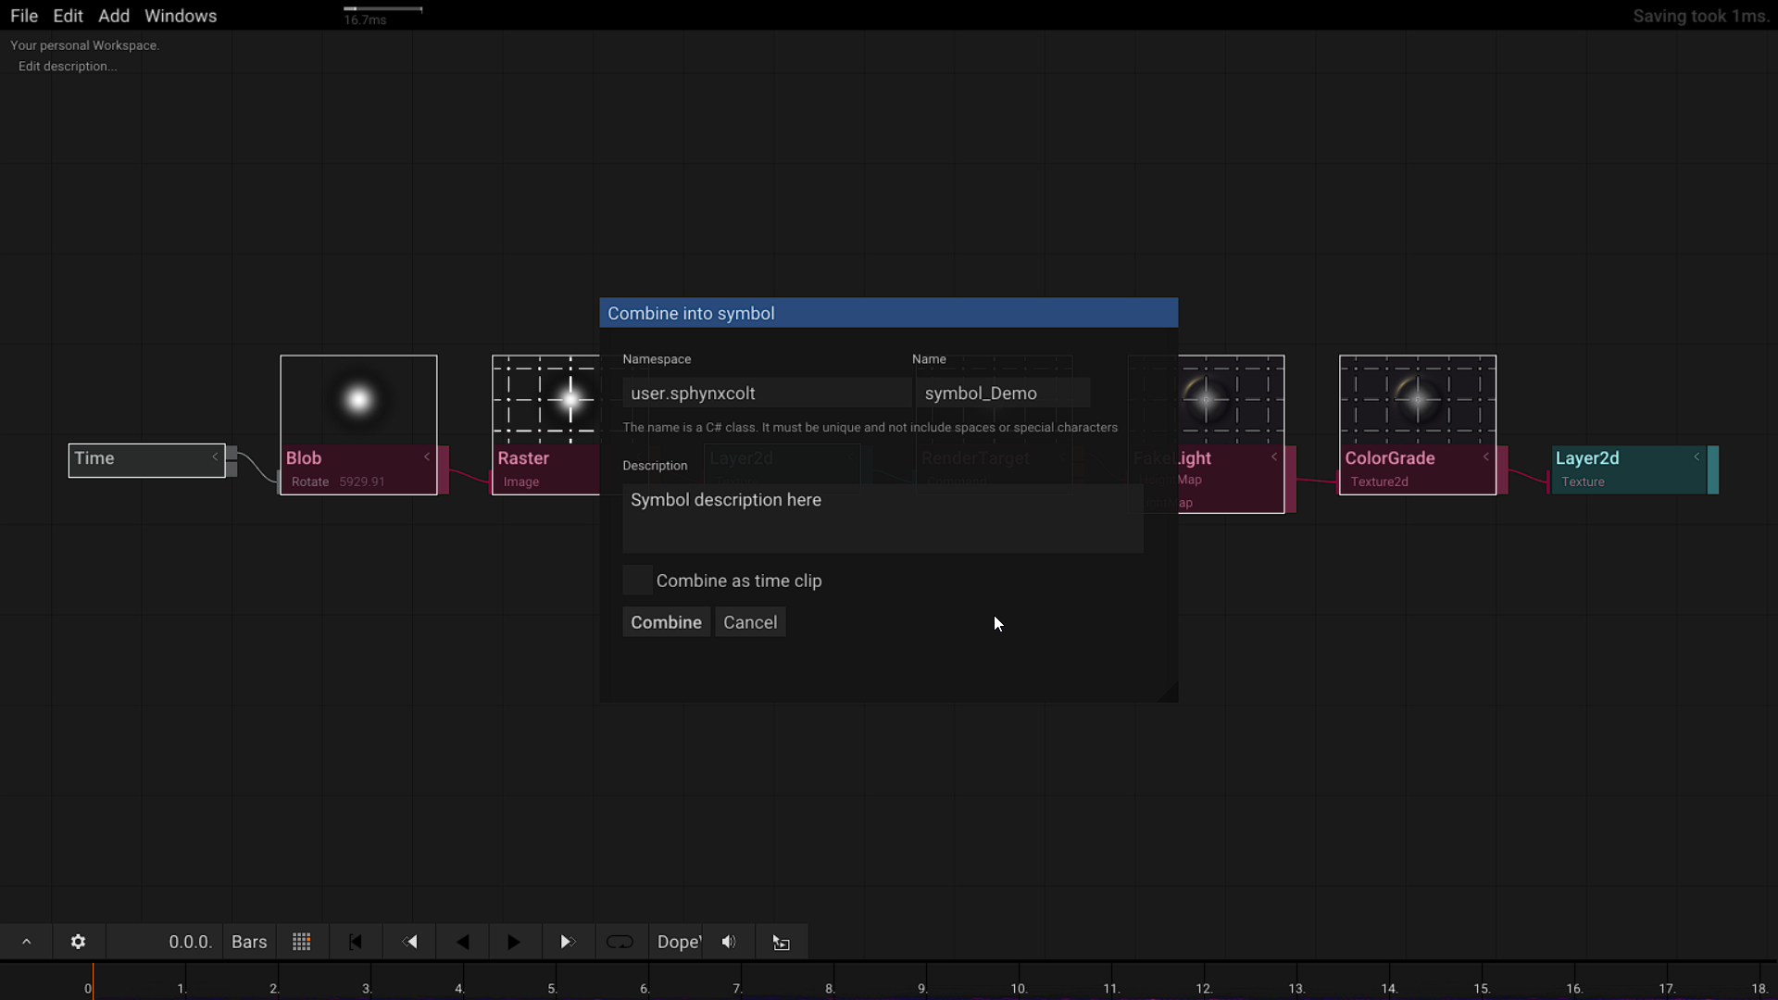Click timeline marker 5.

[552, 988]
